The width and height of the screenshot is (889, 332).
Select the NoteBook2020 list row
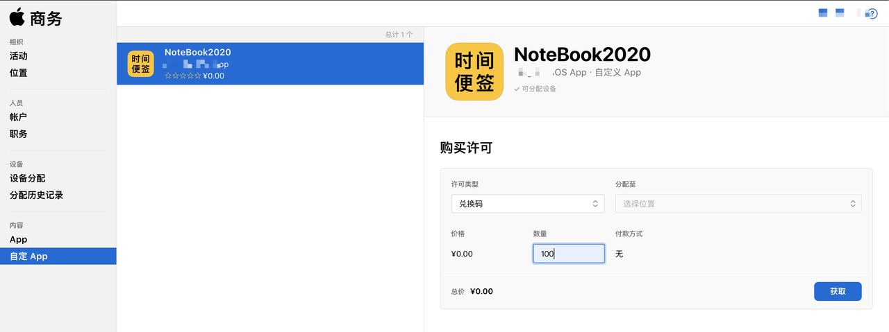click(x=270, y=64)
